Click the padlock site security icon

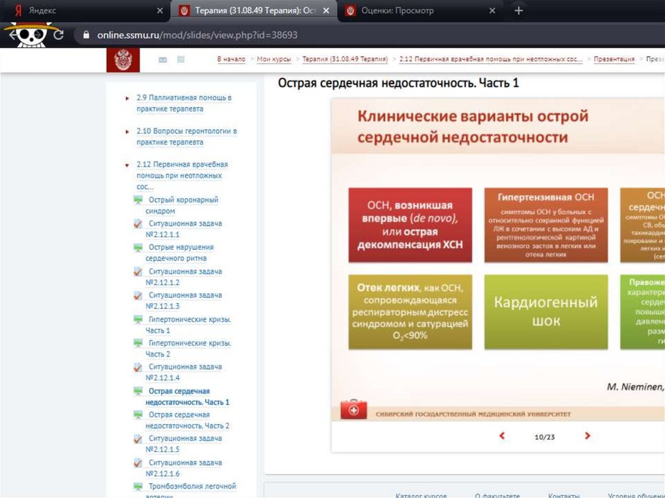point(84,35)
